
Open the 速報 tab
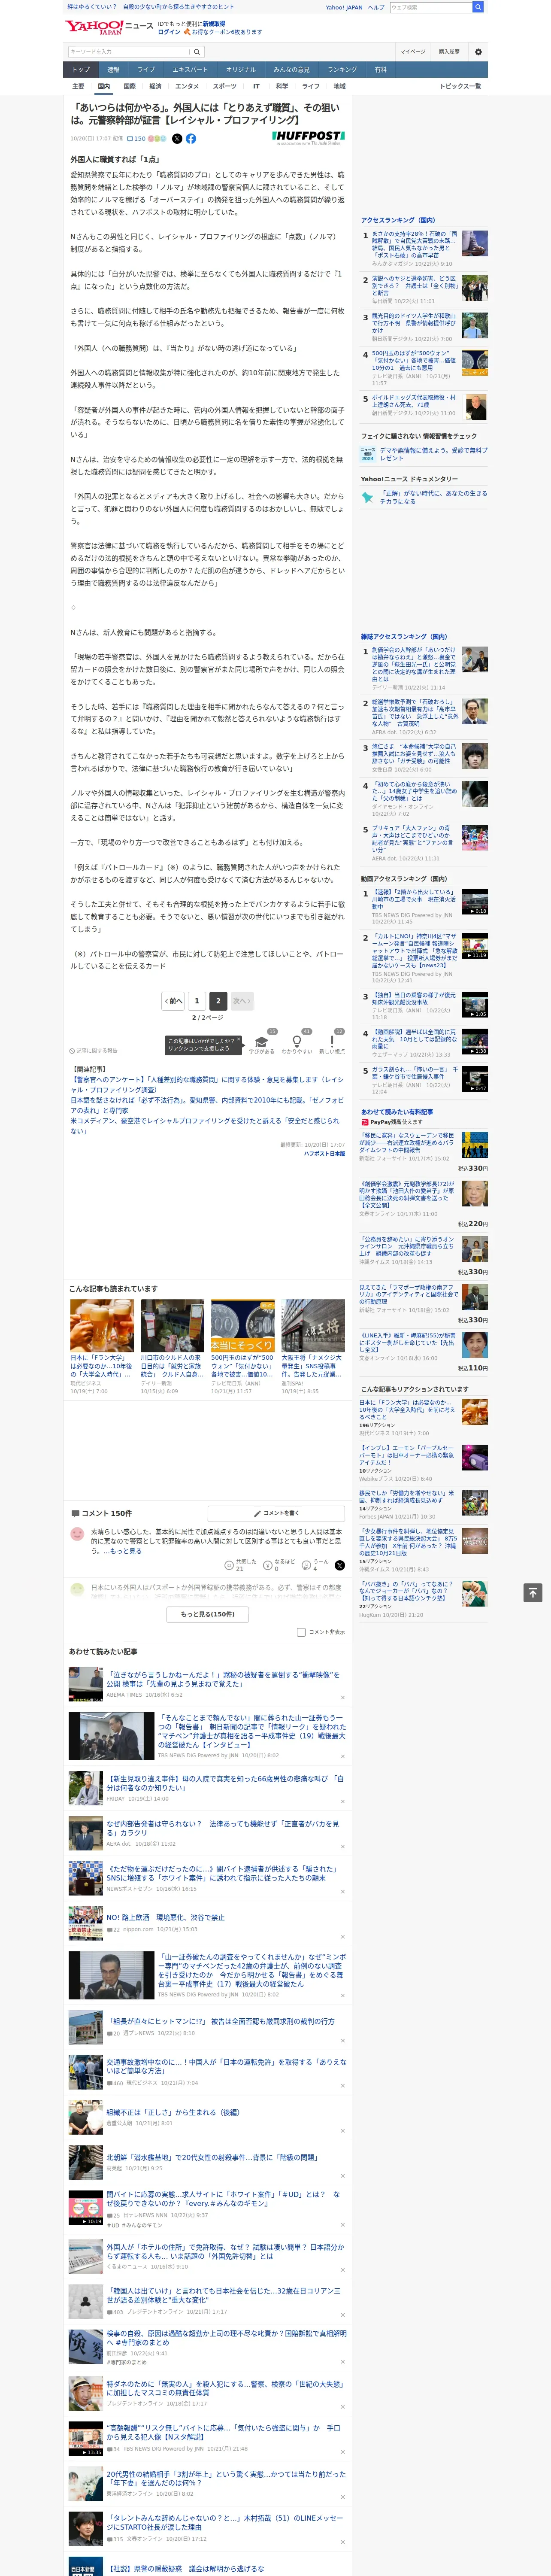113,69
